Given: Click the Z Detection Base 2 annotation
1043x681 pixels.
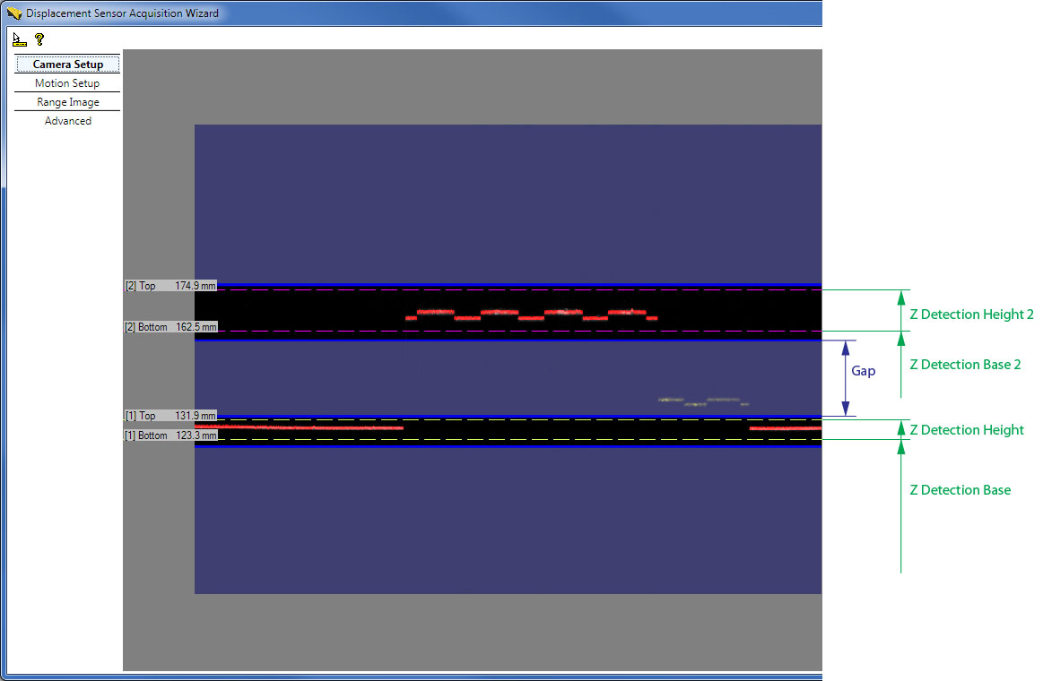Looking at the screenshot, I should tap(965, 364).
